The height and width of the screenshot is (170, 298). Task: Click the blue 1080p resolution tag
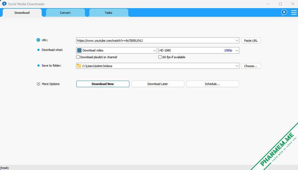(228, 50)
